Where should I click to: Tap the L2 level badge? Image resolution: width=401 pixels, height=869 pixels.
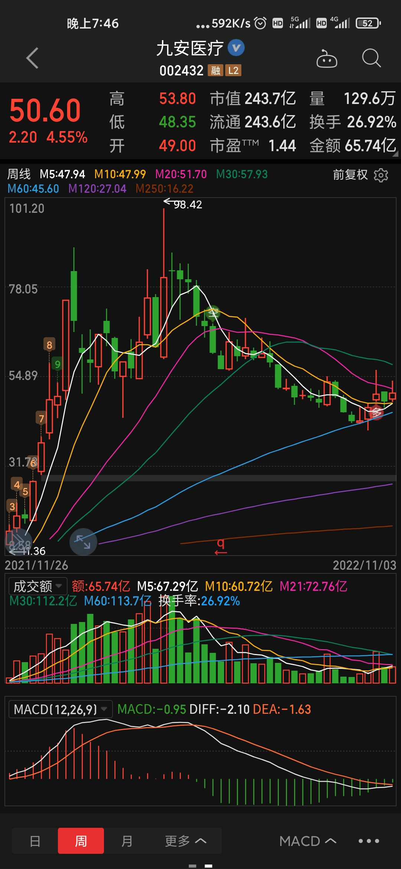pyautogui.click(x=234, y=71)
